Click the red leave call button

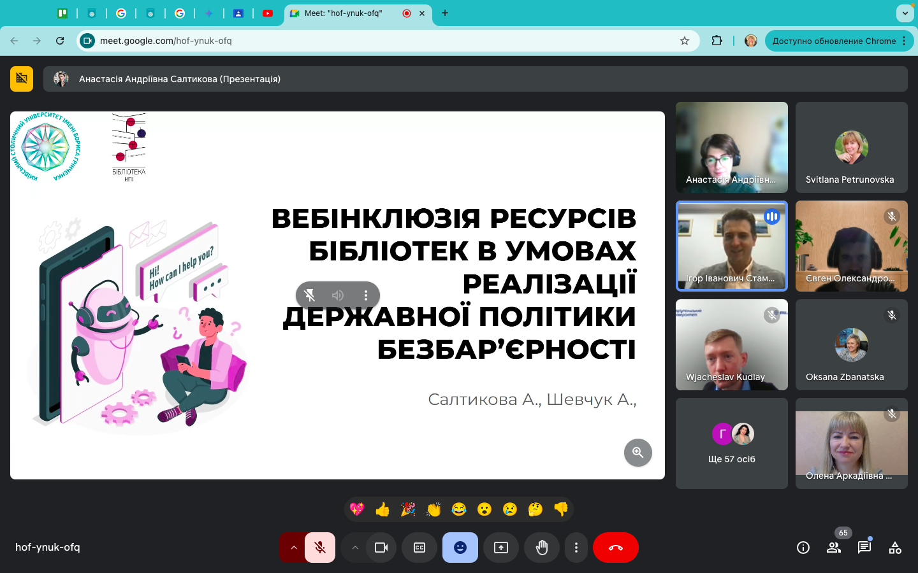[615, 548]
